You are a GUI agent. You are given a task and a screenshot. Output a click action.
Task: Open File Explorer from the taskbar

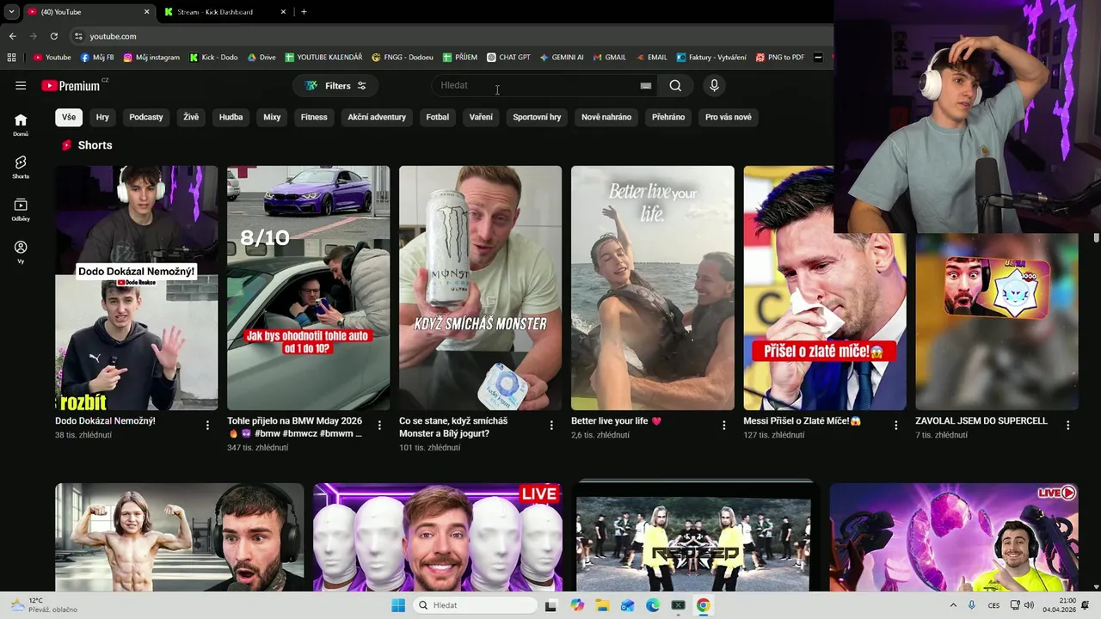pos(602,605)
